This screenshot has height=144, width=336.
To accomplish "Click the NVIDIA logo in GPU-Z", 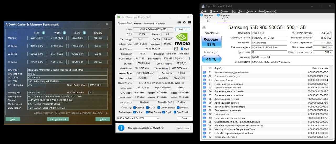I will pyautogui.click(x=183, y=39).
